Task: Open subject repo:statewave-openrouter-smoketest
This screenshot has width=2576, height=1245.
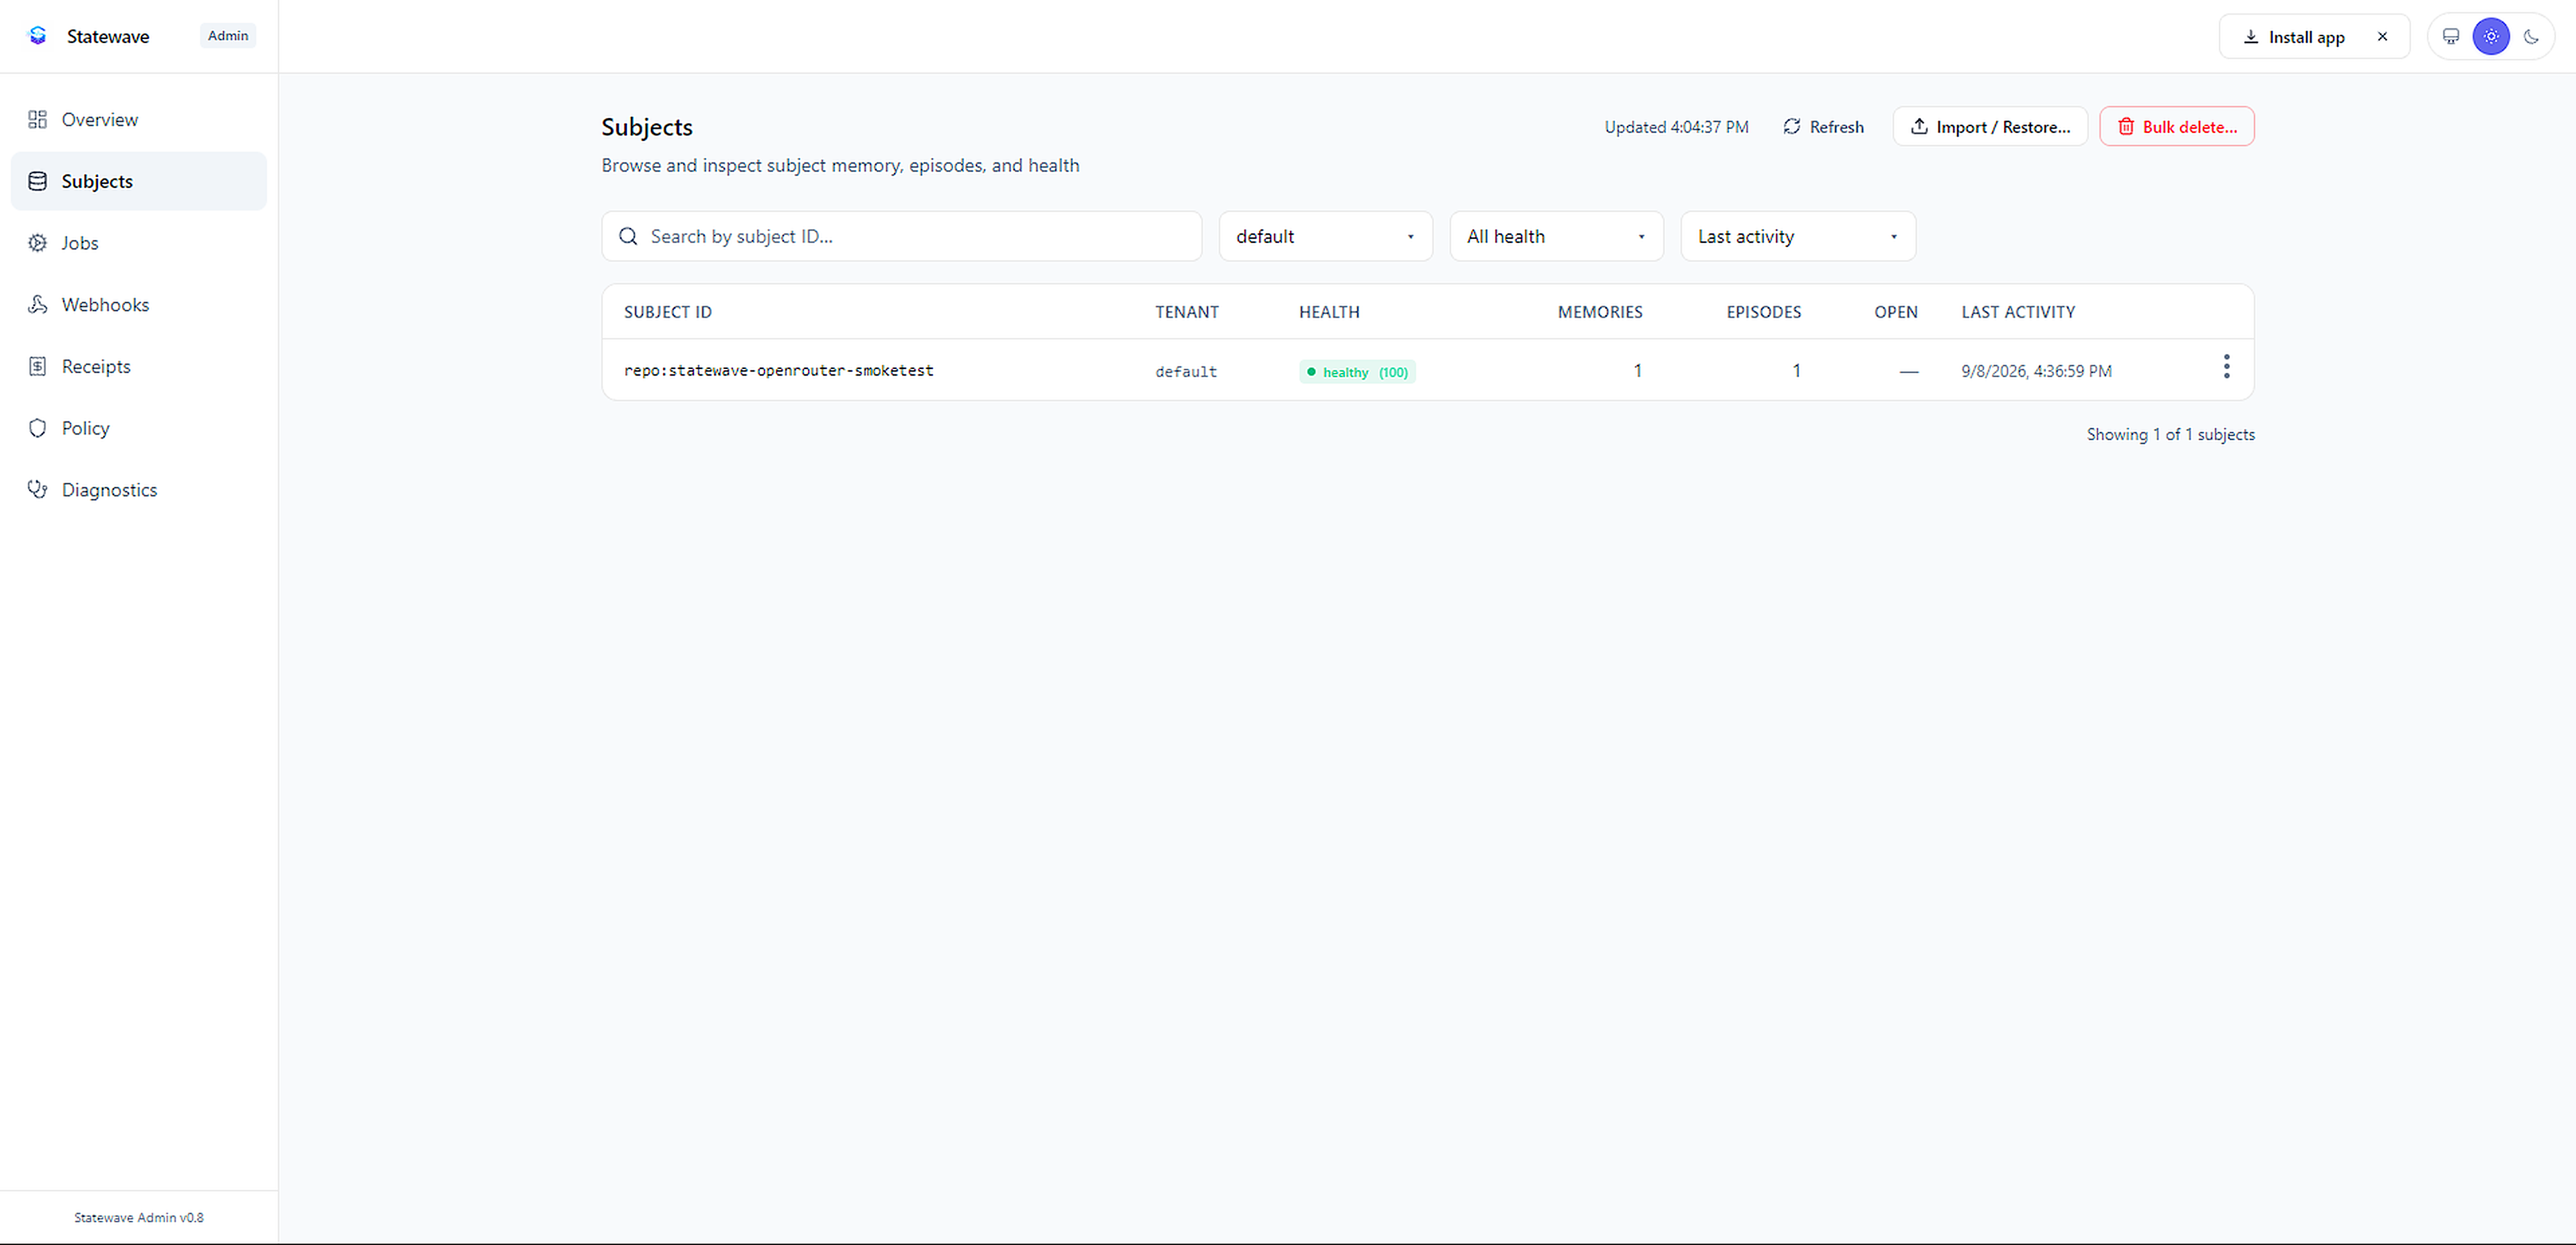Action: click(x=778, y=371)
